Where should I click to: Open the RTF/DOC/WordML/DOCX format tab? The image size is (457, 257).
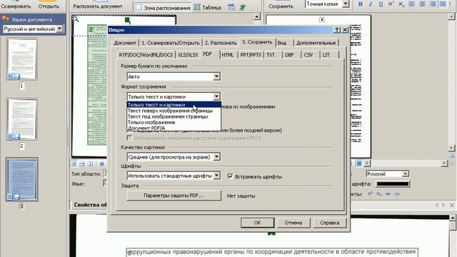coord(146,55)
